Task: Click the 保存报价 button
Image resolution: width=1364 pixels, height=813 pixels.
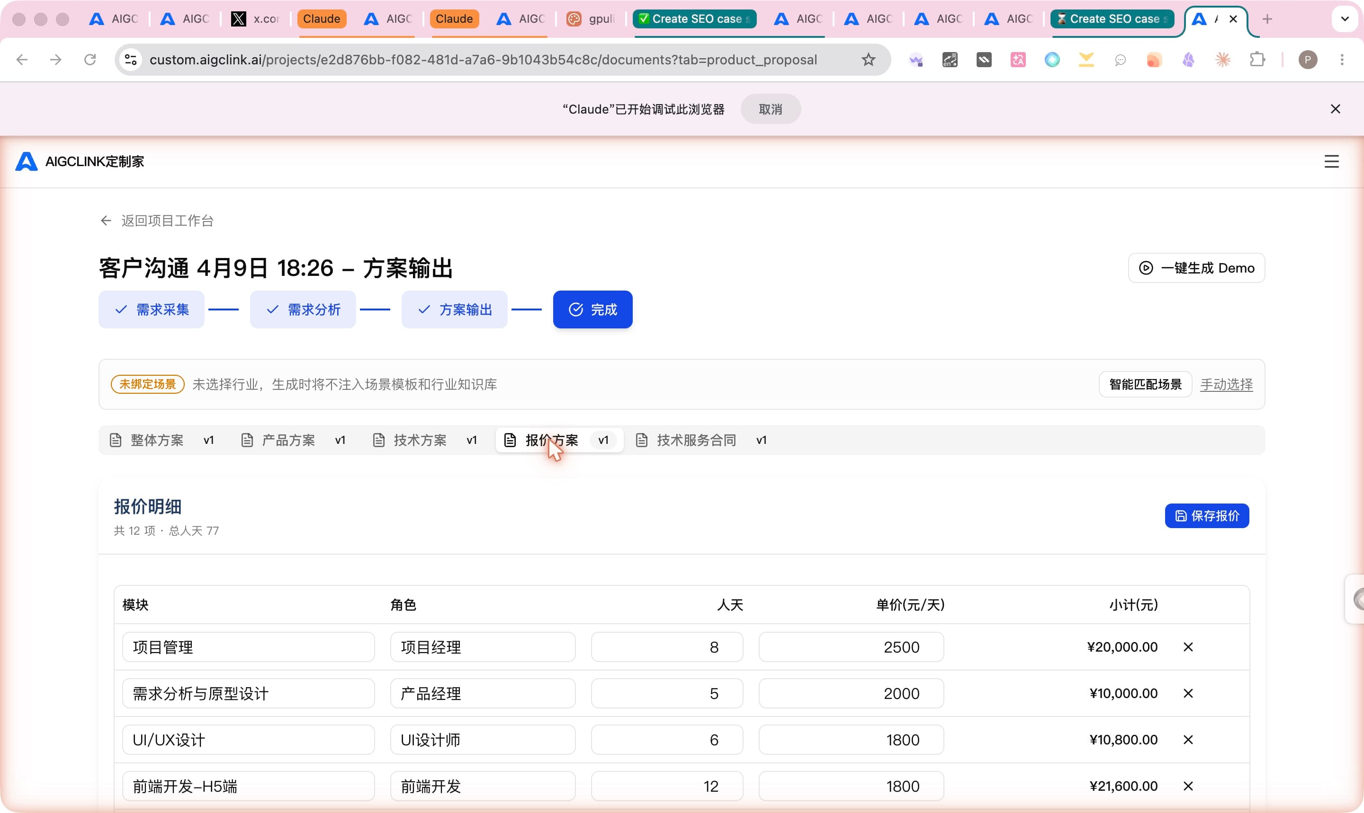Action: pyautogui.click(x=1207, y=515)
